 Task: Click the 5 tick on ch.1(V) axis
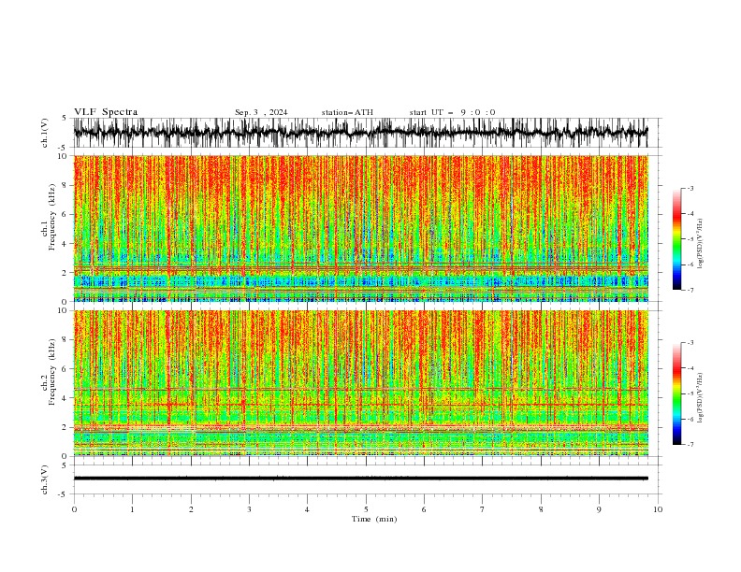(x=64, y=119)
